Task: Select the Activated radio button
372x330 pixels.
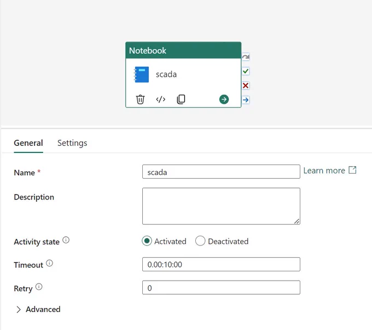Action: [147, 241]
